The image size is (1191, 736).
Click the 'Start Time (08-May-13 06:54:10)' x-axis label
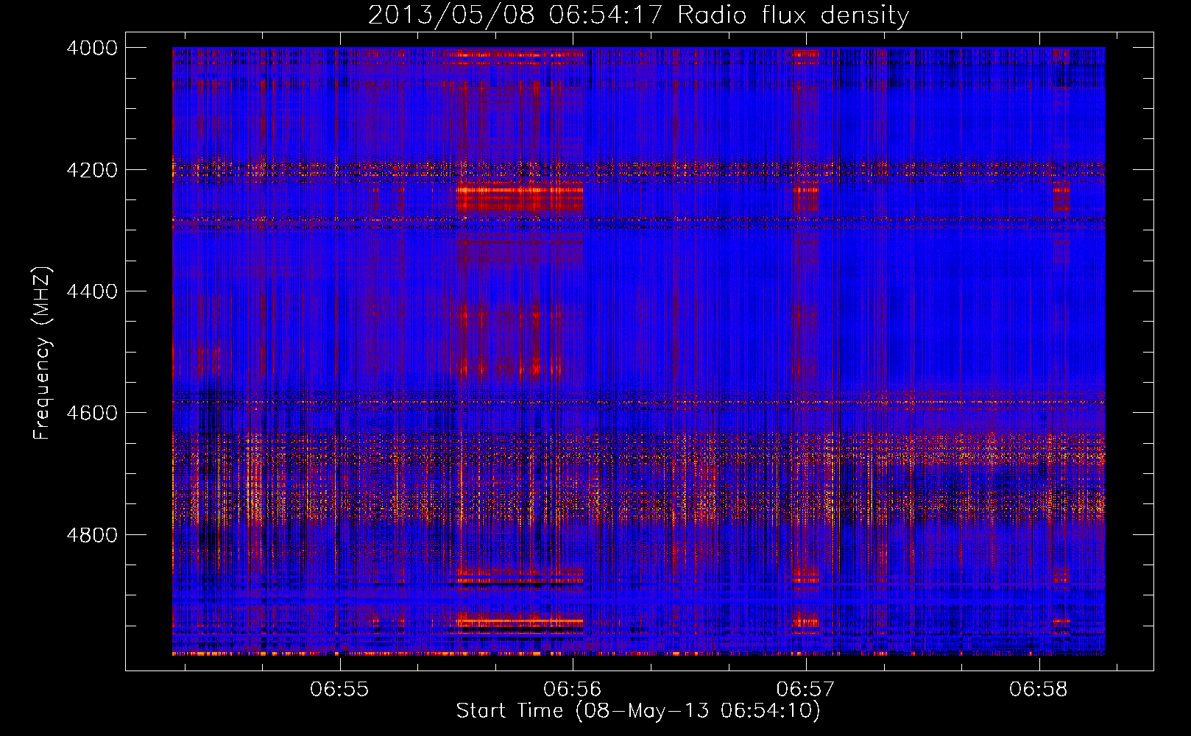(x=638, y=711)
